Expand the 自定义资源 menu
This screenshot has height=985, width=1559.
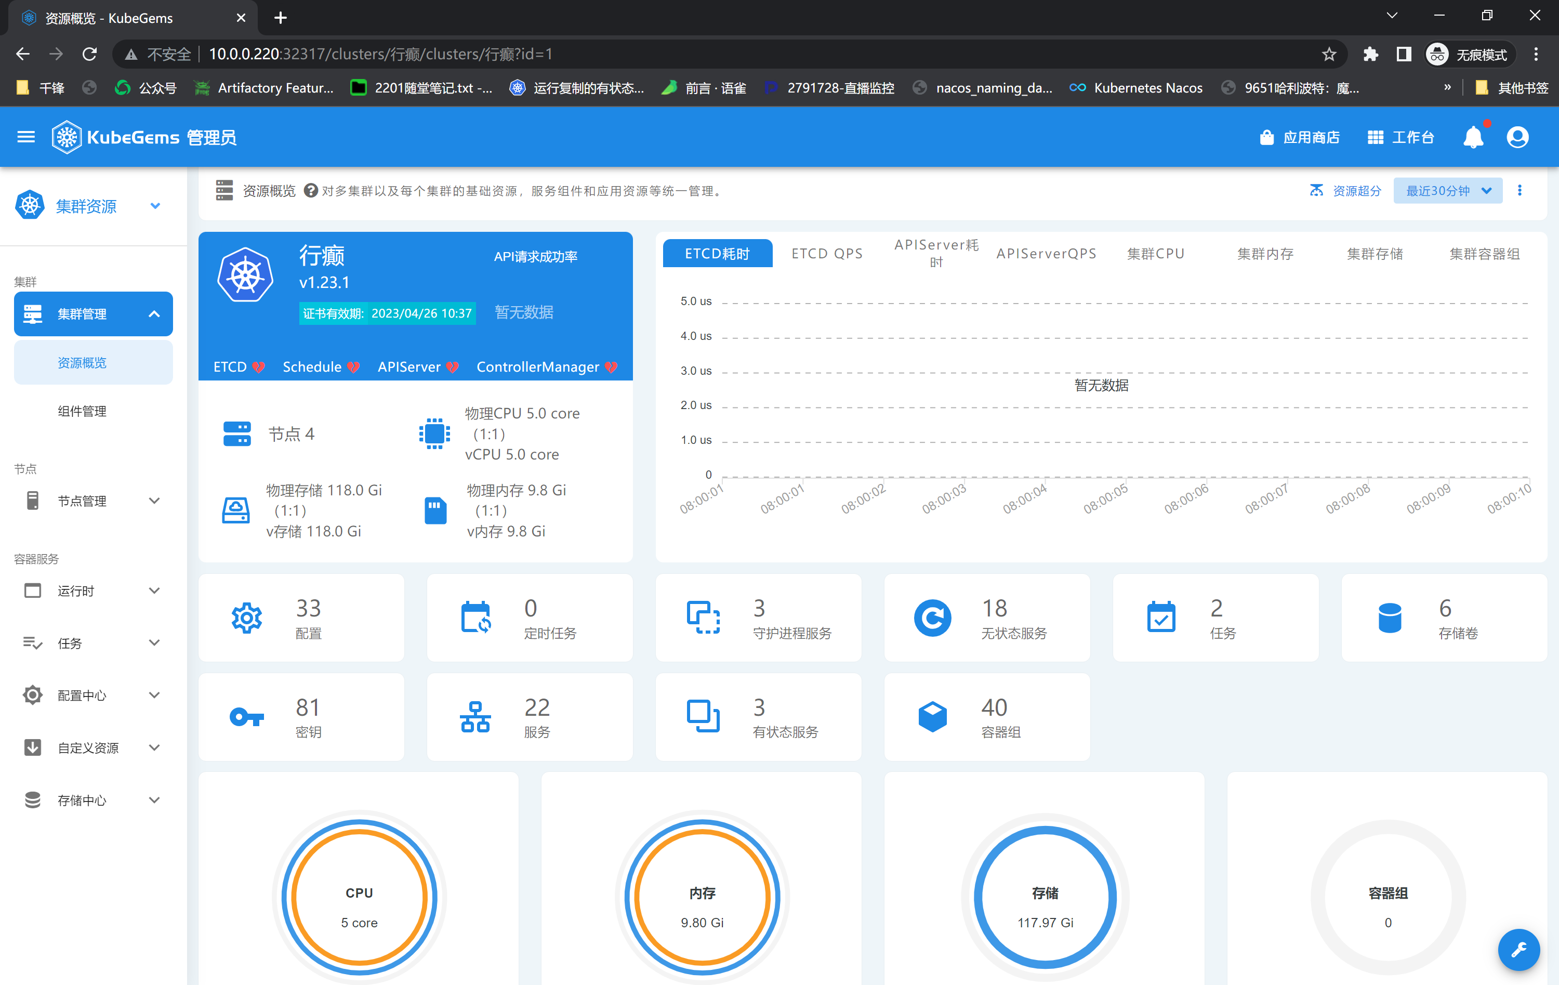(93, 747)
